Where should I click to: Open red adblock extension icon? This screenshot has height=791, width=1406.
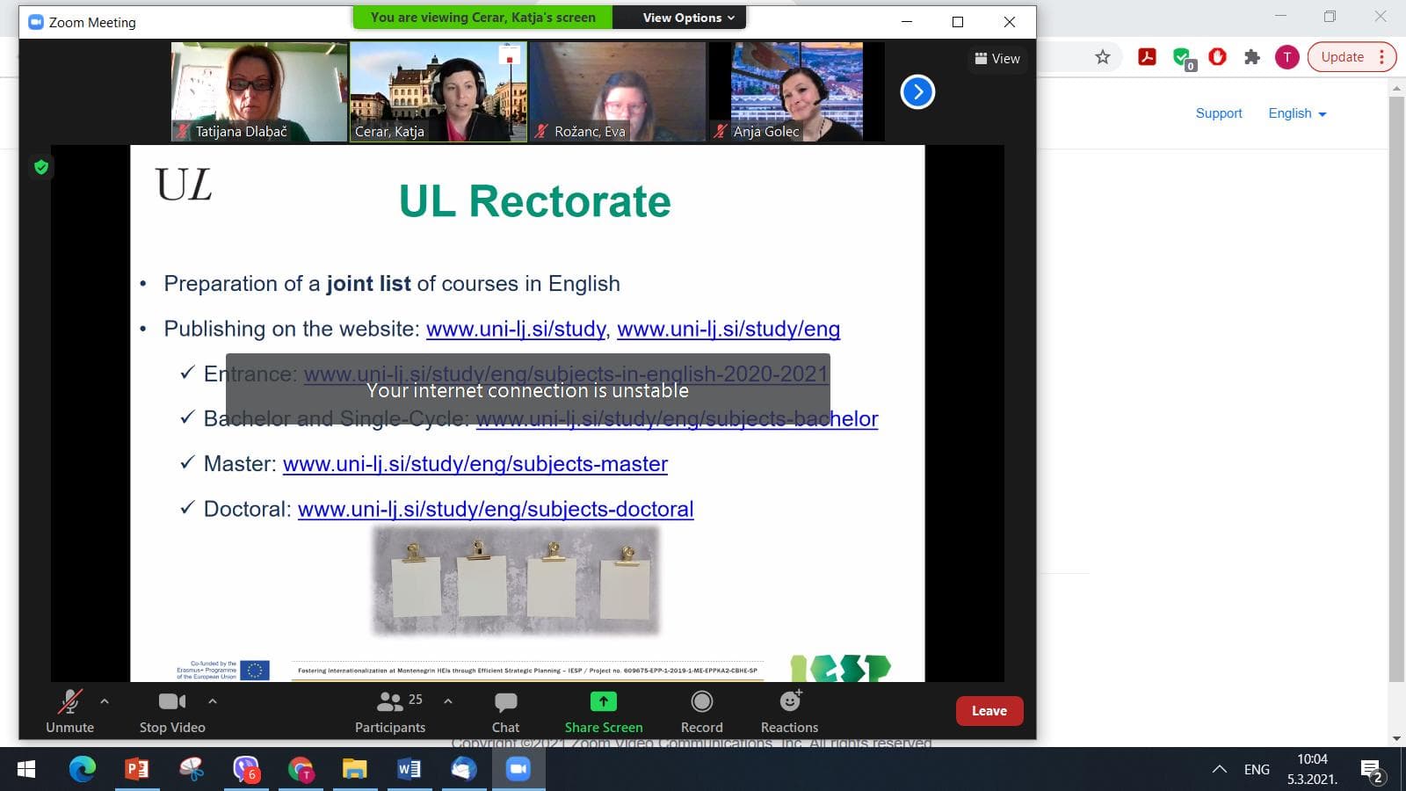(x=1217, y=57)
